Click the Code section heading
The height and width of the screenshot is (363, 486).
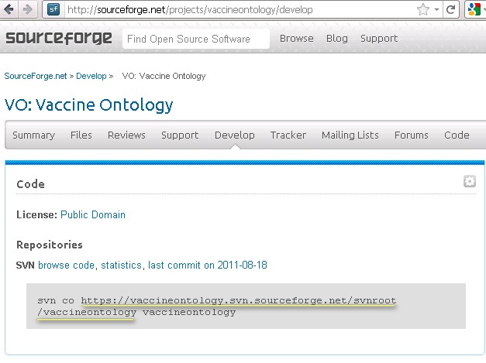point(30,184)
